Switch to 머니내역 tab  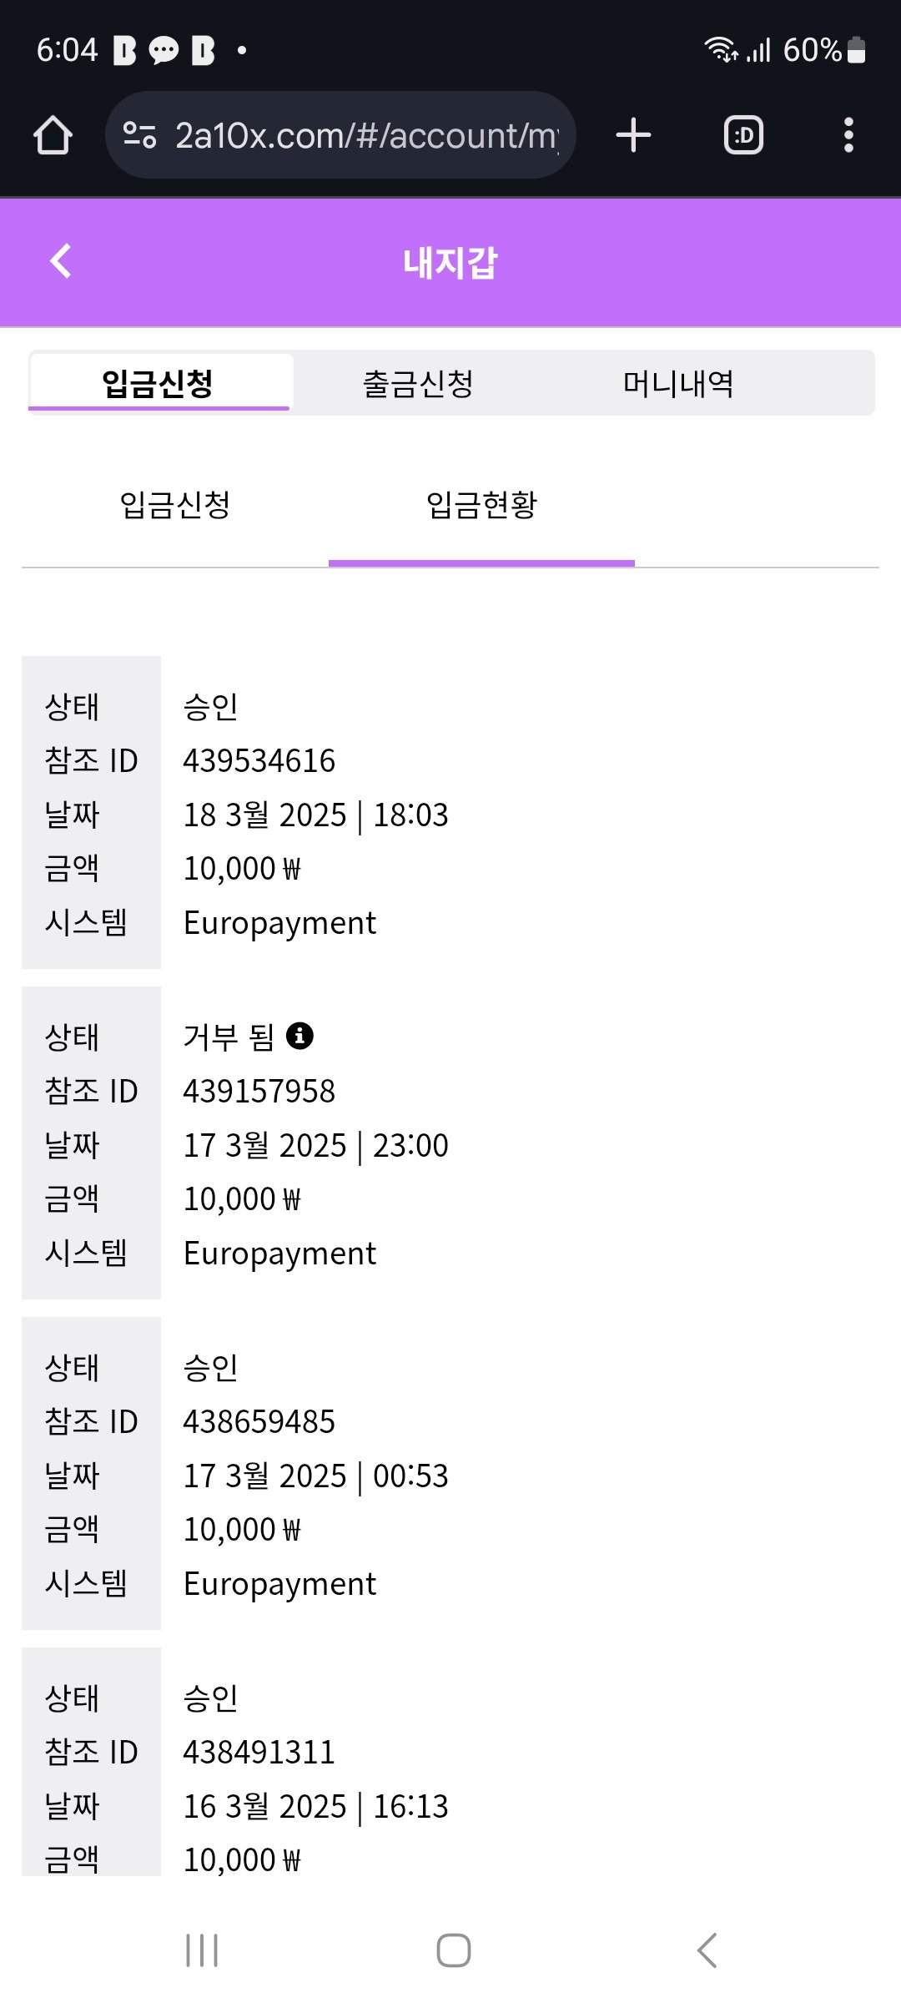[678, 384]
